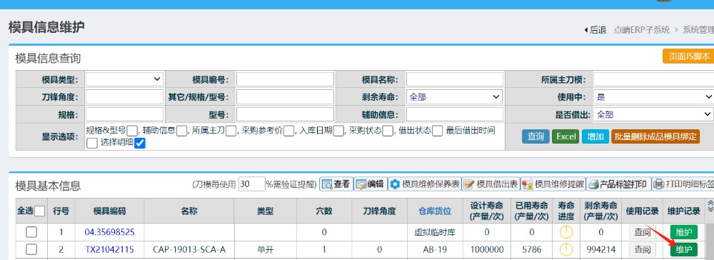This screenshot has width=714, height=260.
Task: Toggle the 全选 select-all checkbox
Action: point(39,211)
